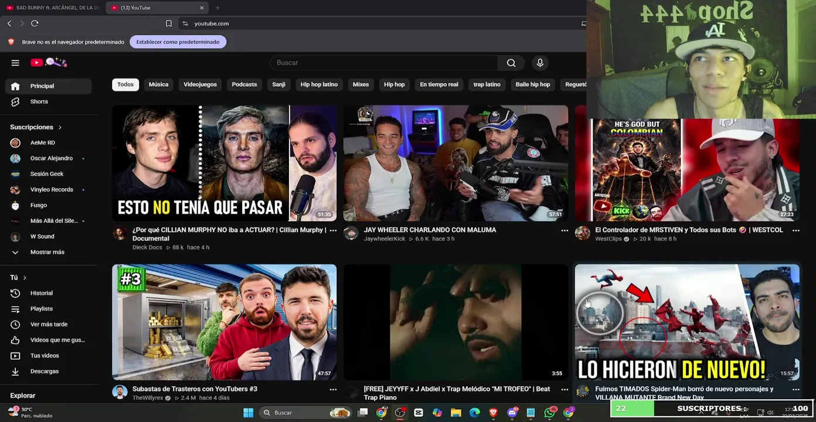Go back in browser
The height and width of the screenshot is (422, 816).
tap(9, 23)
